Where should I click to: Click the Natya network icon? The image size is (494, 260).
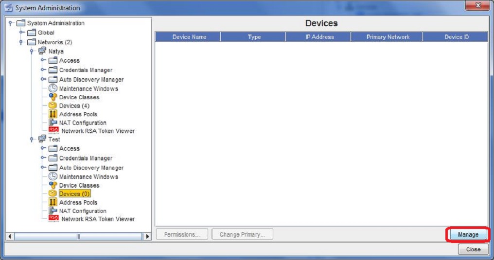point(42,51)
